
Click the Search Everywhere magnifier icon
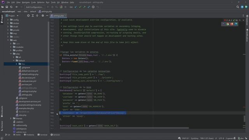click(x=238, y=7)
